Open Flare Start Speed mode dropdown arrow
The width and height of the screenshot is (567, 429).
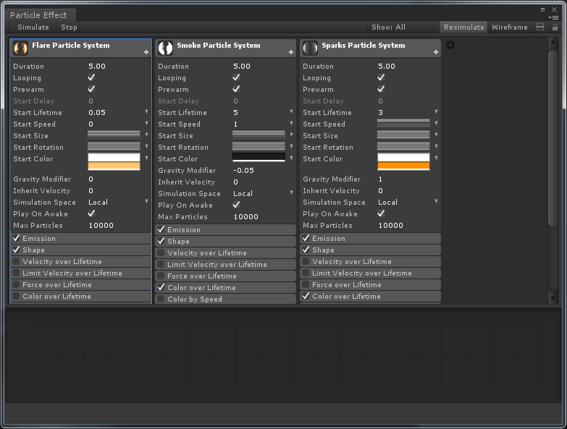click(146, 124)
